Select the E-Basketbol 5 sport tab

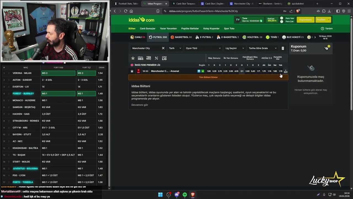pyautogui.click(x=228, y=37)
